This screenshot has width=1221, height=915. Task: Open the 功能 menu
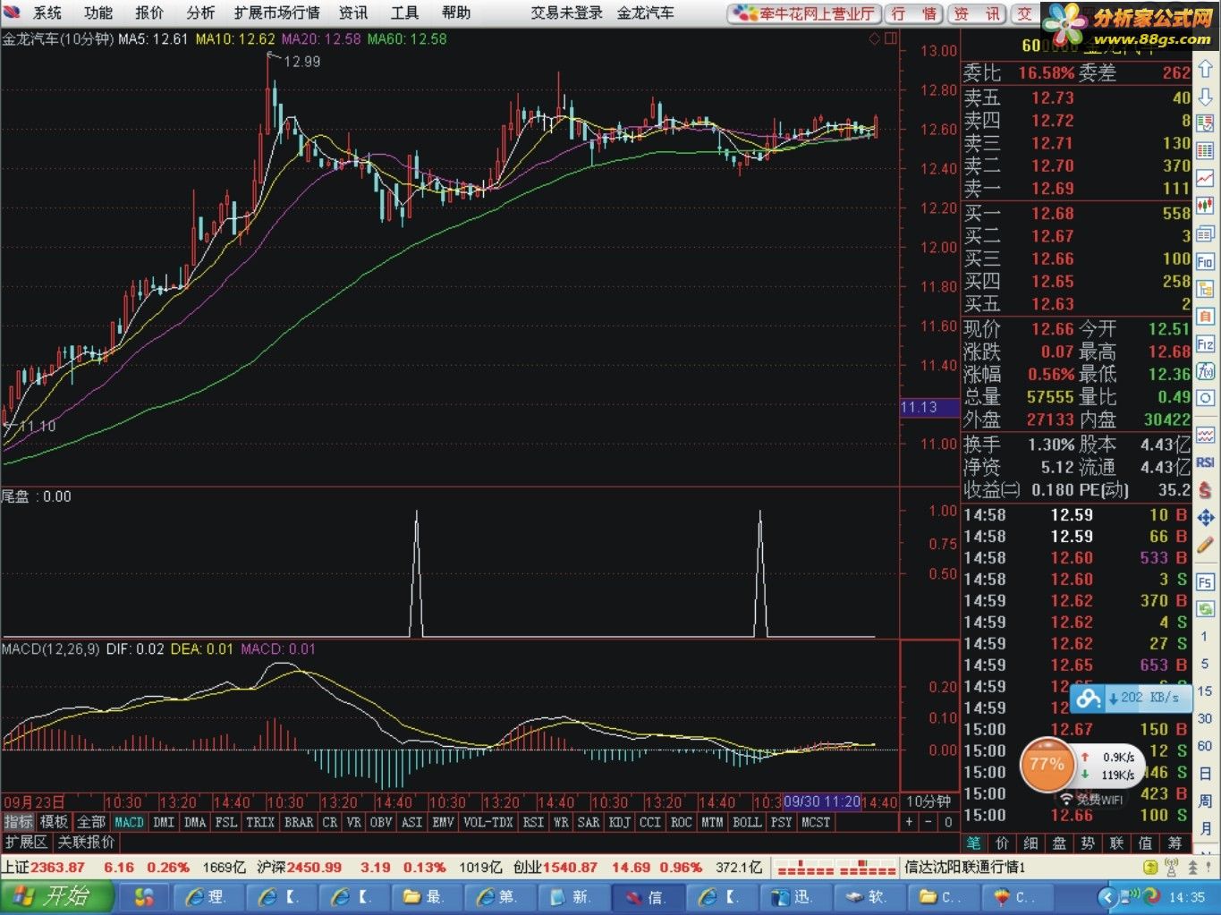(98, 13)
